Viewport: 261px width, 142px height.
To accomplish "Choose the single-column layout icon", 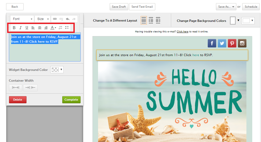I will 144,20.
